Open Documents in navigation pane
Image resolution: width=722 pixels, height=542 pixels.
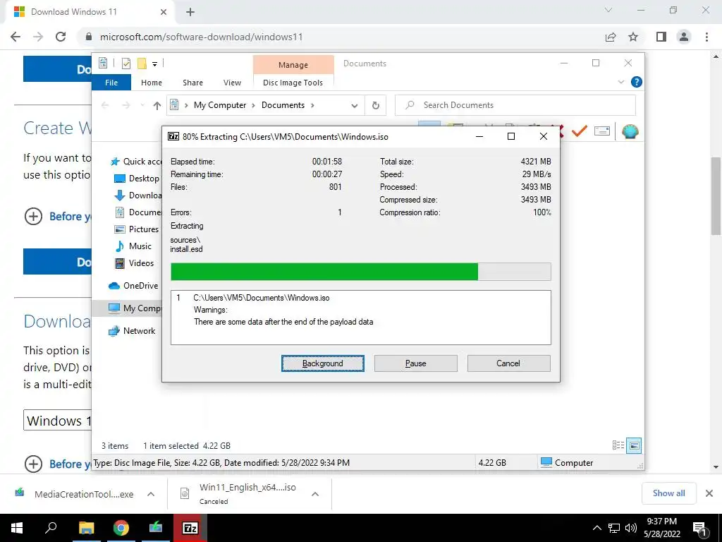[138, 212]
